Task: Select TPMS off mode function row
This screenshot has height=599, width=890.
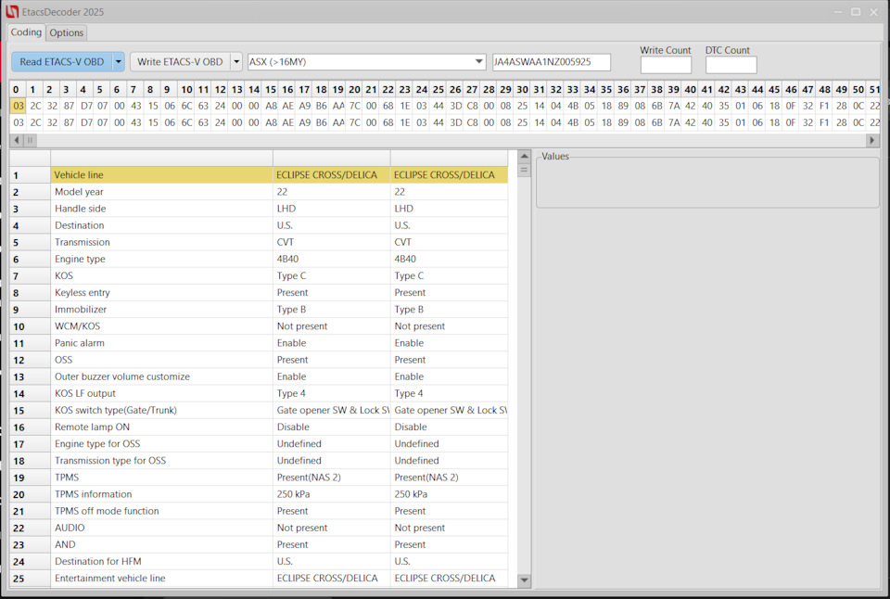Action: tap(259, 511)
